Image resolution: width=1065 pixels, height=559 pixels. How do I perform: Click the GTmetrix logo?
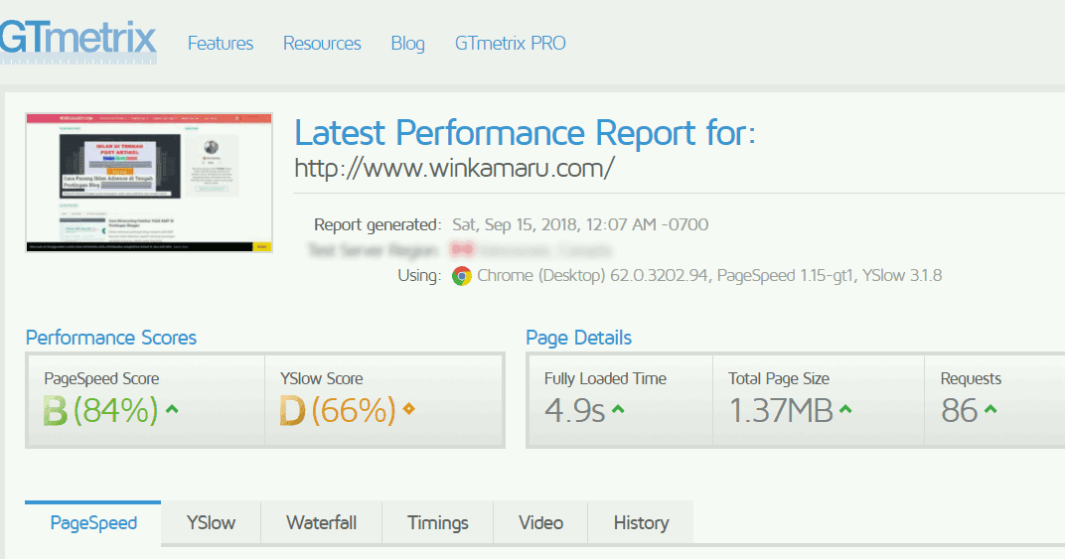point(77,42)
